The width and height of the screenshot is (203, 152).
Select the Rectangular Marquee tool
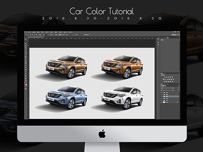(25, 41)
